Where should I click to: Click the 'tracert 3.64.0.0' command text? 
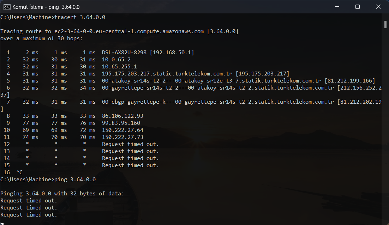80,17
